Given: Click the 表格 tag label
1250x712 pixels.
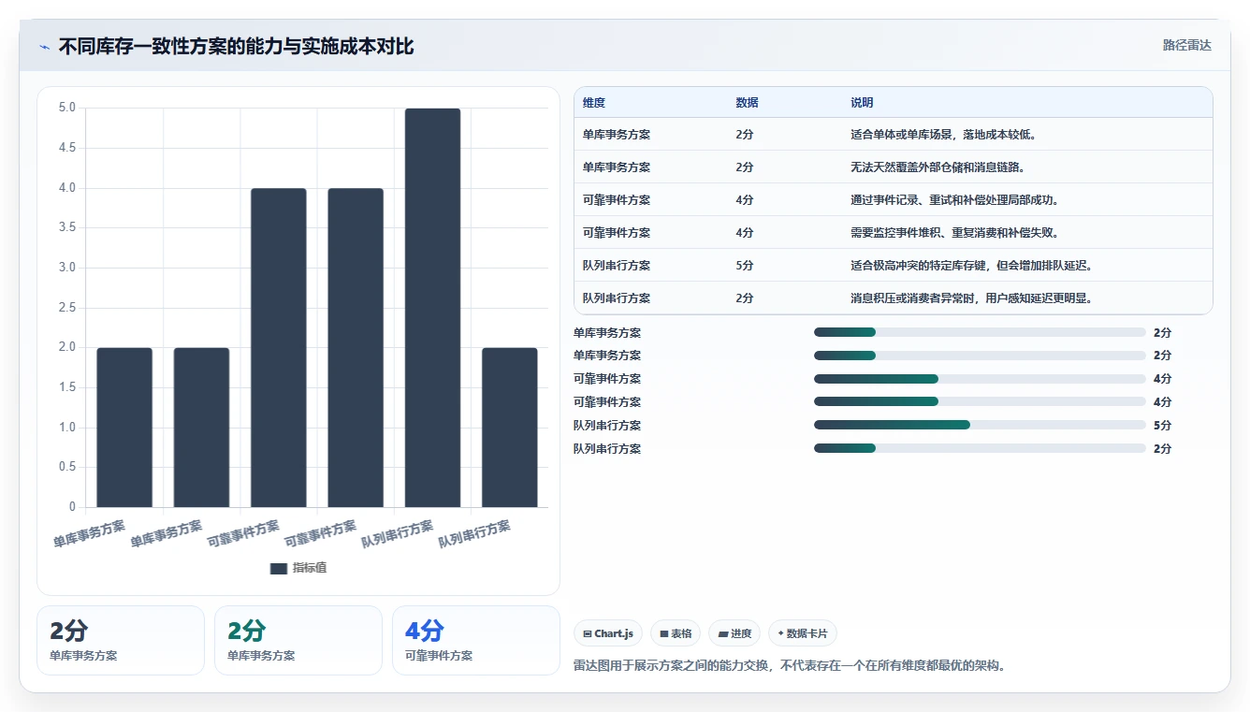Looking at the screenshot, I should pos(681,633).
